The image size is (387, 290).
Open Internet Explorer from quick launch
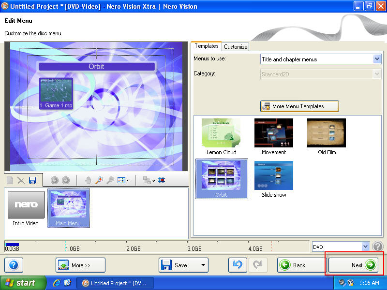click(57, 283)
